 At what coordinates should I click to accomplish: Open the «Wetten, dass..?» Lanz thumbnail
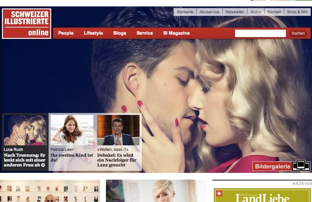tap(118, 130)
